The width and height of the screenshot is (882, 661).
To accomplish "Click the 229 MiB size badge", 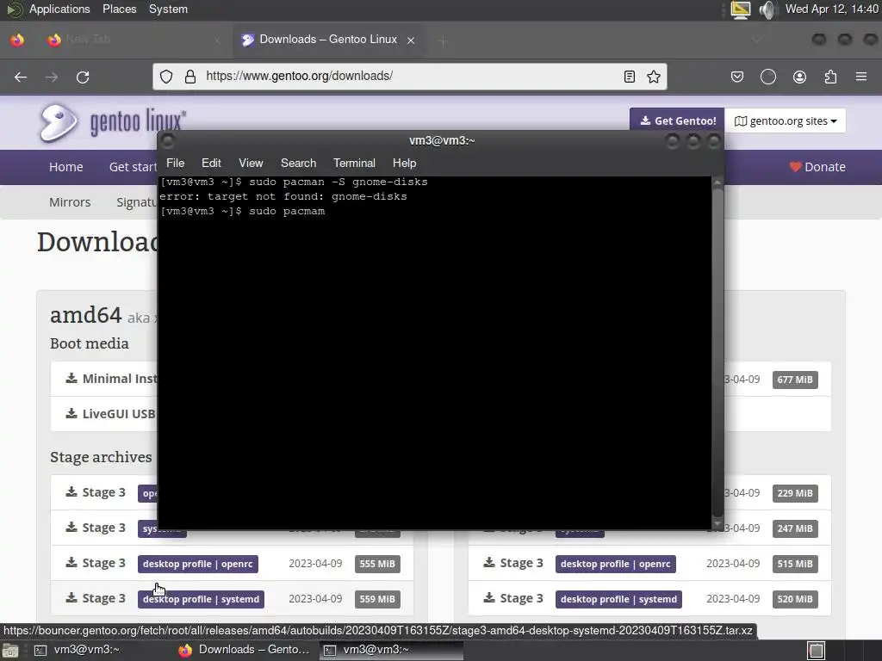I will point(795,493).
